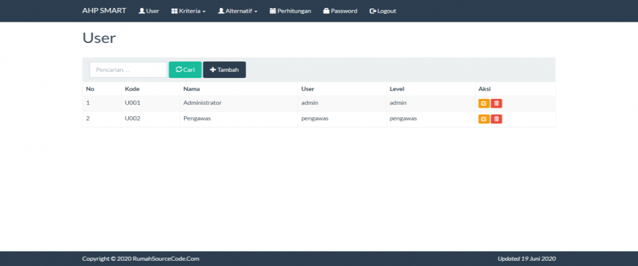The width and height of the screenshot is (638, 266).
Task: Go to User menu in navbar
Action: coord(149,11)
